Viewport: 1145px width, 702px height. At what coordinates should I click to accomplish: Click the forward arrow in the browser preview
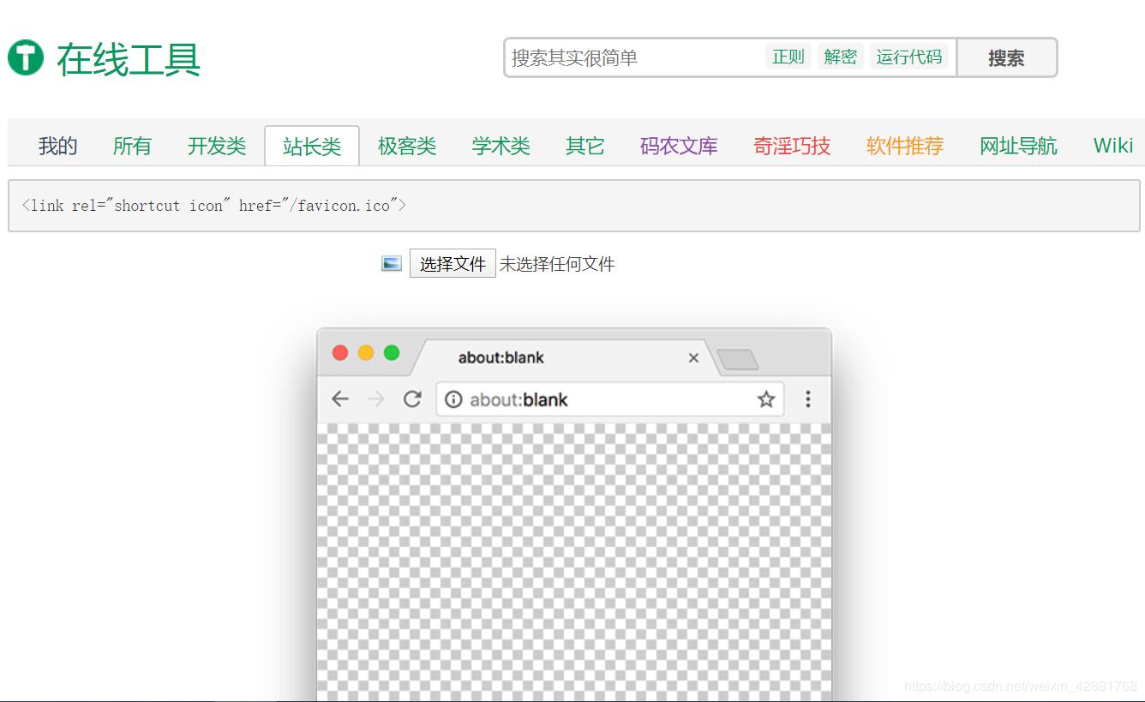point(376,399)
